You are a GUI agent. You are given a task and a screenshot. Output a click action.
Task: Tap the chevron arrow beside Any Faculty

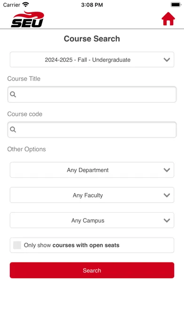[167, 196]
